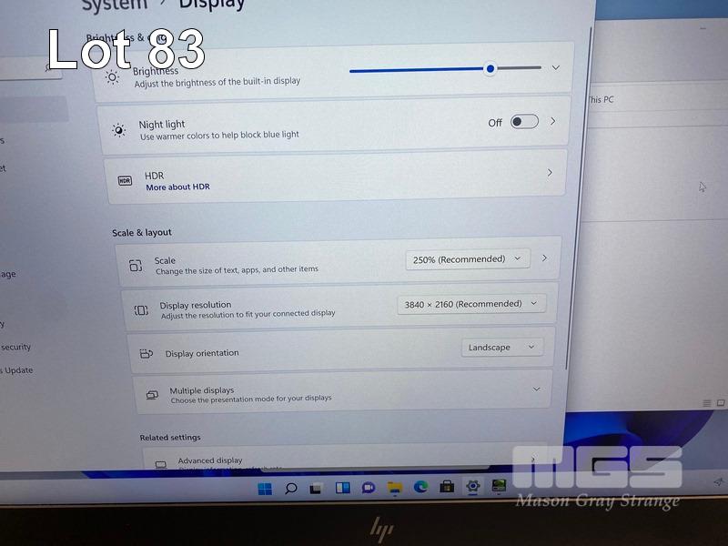
Task: Expand the Multiple displays section
Action: [534, 389]
